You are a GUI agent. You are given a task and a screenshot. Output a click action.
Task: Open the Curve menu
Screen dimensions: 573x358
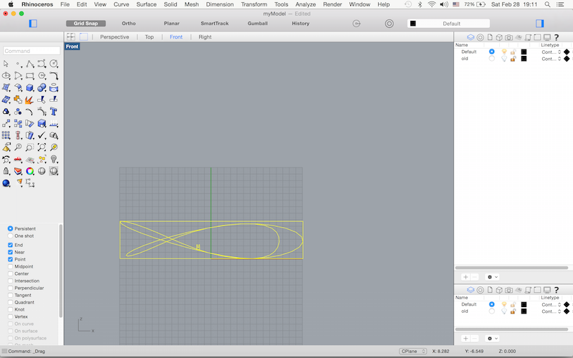point(121,4)
